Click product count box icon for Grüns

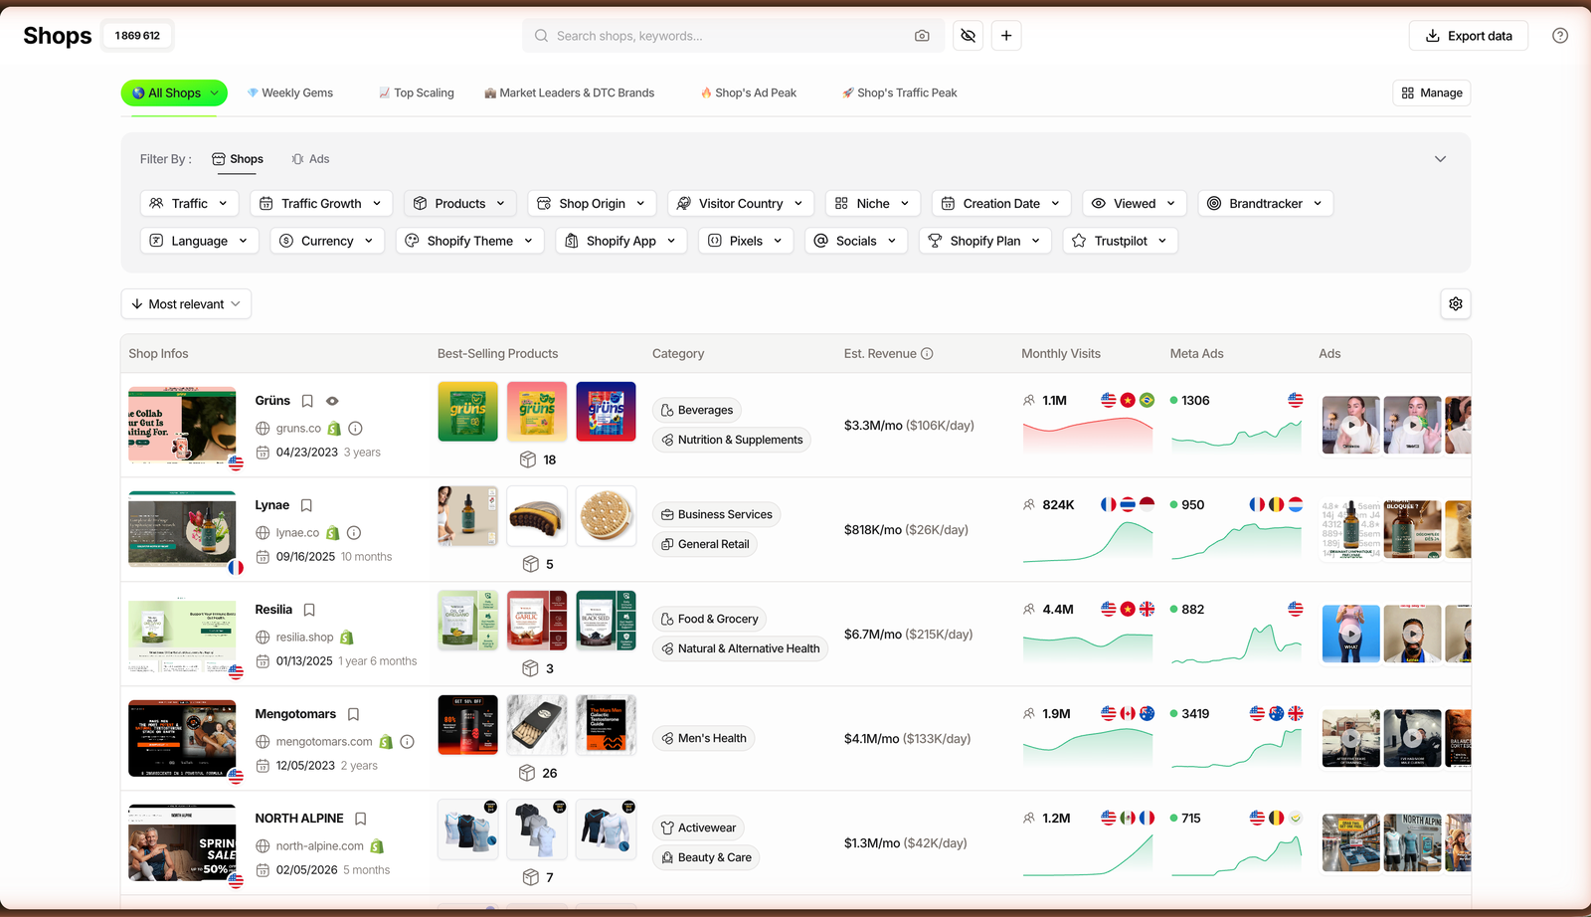coord(528,459)
